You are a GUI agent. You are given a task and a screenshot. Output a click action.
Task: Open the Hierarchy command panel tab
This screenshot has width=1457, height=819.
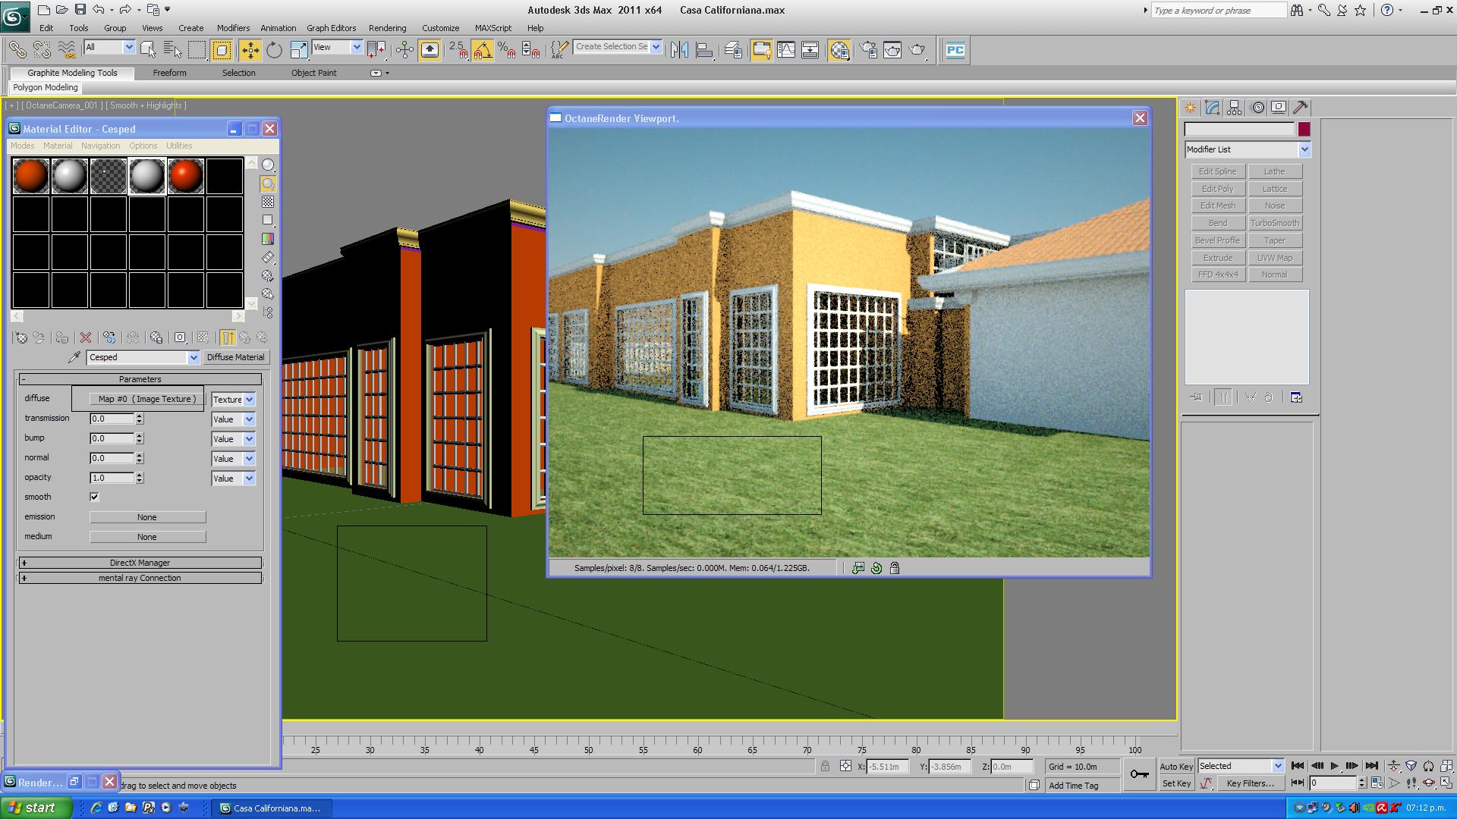1234,108
